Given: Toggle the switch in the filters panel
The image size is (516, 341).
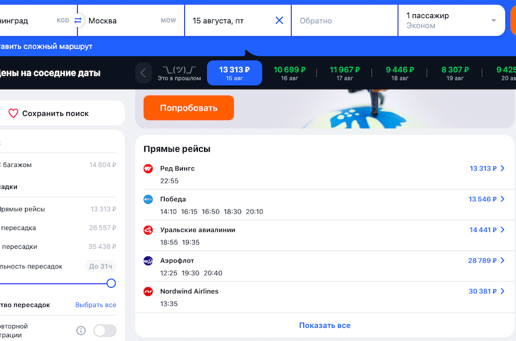Looking at the screenshot, I should coord(105,331).
